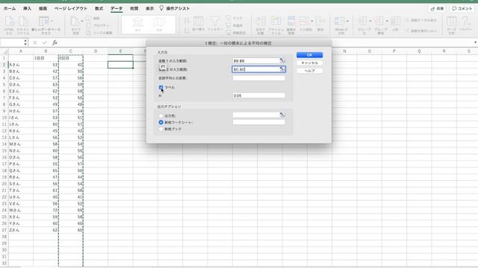
Task: Open the What-If Analysis dropdown arrow
Action: pyautogui.click(x=347, y=21)
